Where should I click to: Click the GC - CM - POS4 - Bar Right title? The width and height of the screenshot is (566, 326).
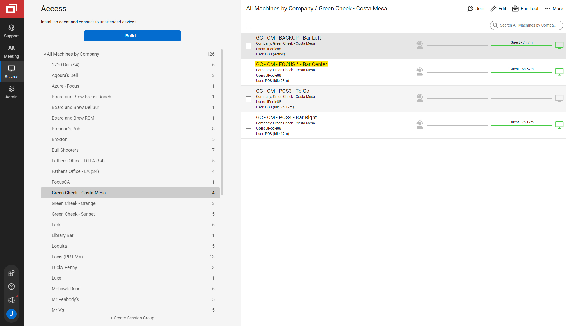point(286,117)
